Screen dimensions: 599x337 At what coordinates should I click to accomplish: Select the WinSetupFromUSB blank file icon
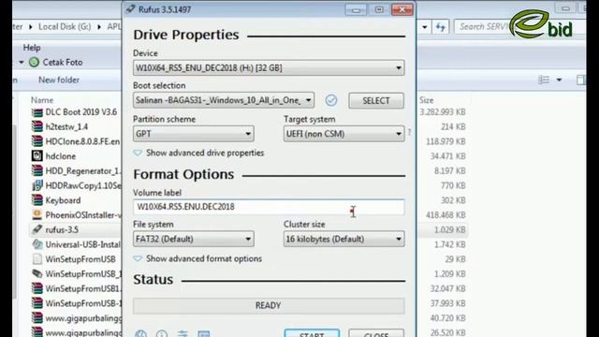(x=37, y=259)
